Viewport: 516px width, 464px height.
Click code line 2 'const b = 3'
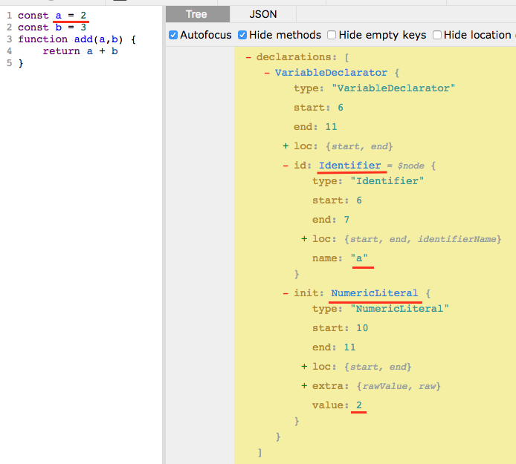click(x=52, y=27)
